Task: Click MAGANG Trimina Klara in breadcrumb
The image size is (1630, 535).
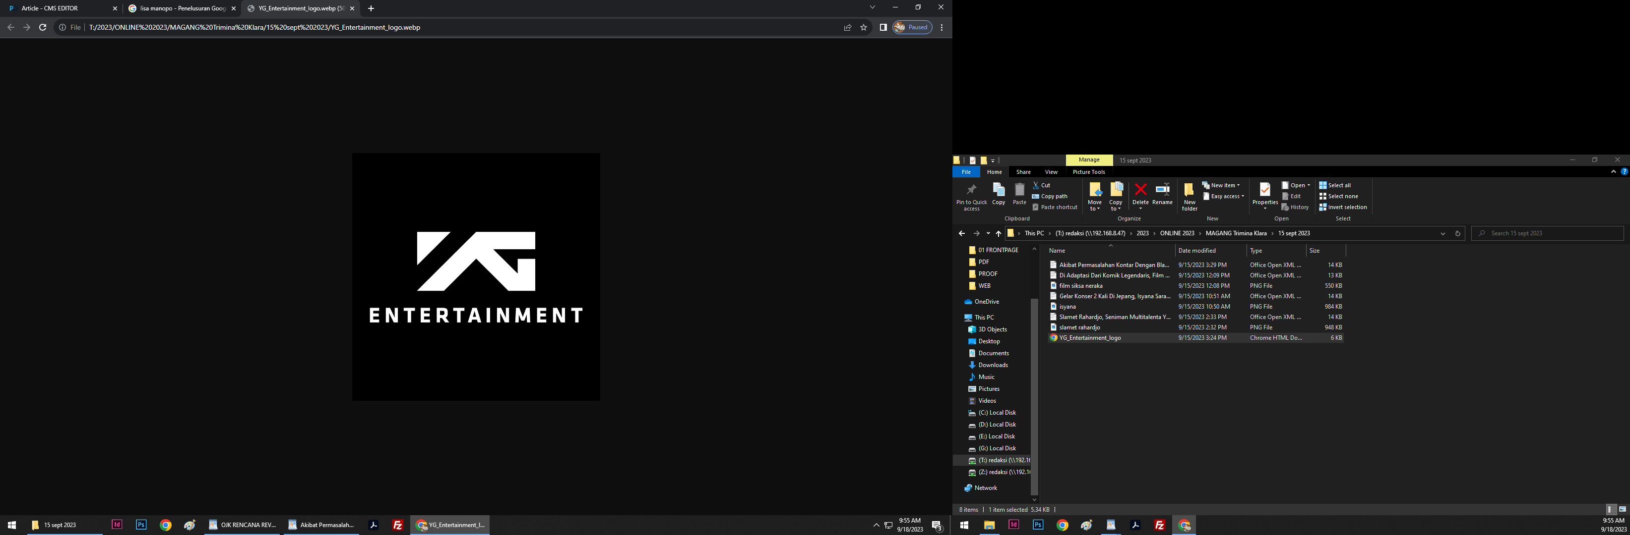Action: [1236, 234]
